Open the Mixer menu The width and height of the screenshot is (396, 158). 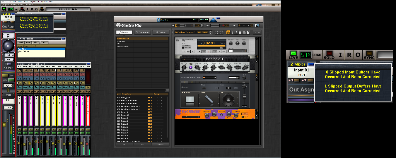[20, 2]
